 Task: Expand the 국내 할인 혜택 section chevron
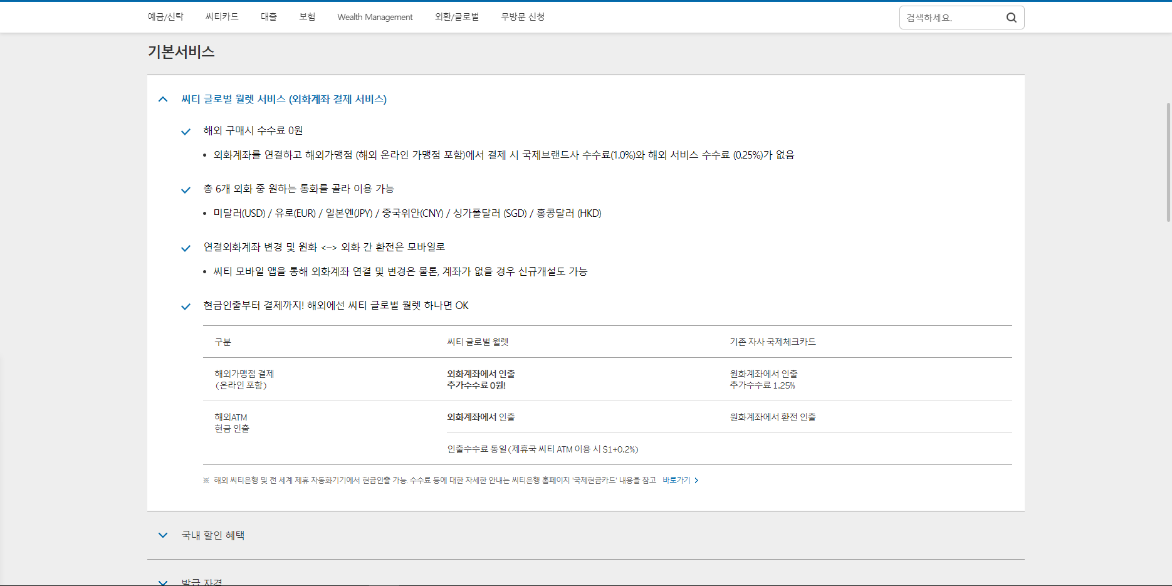163,535
